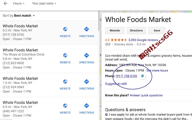192x120 pixels.
Task: Click directions icon for Columbus Circle listing
Action: [86, 55]
